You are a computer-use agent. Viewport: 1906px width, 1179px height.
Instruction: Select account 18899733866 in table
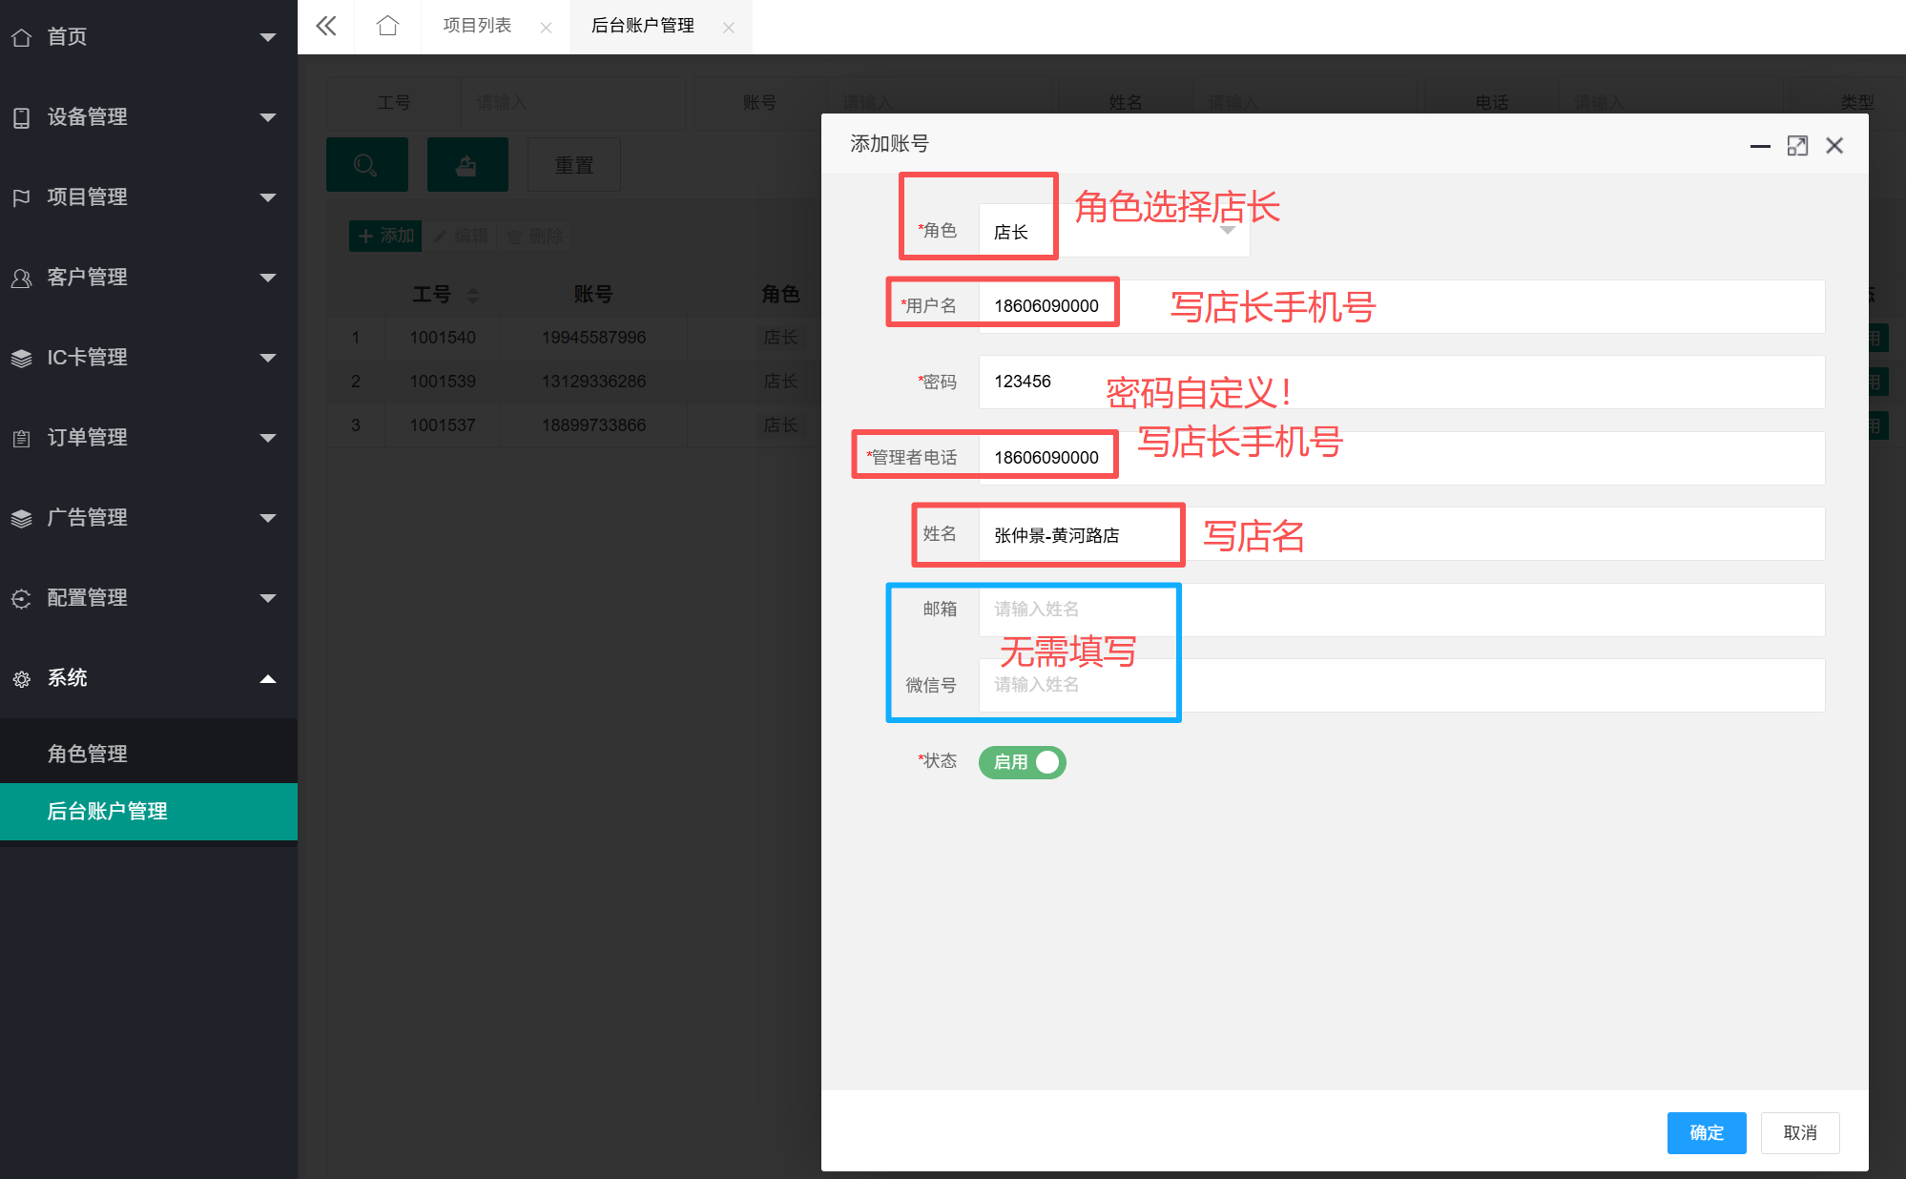pyautogui.click(x=593, y=425)
